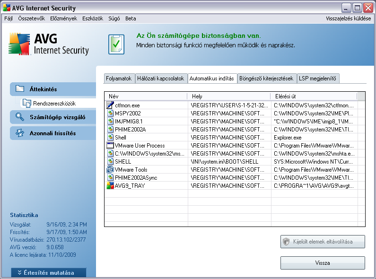Expand the Értesítés mutatása panel
The image size is (376, 279).
point(49,273)
